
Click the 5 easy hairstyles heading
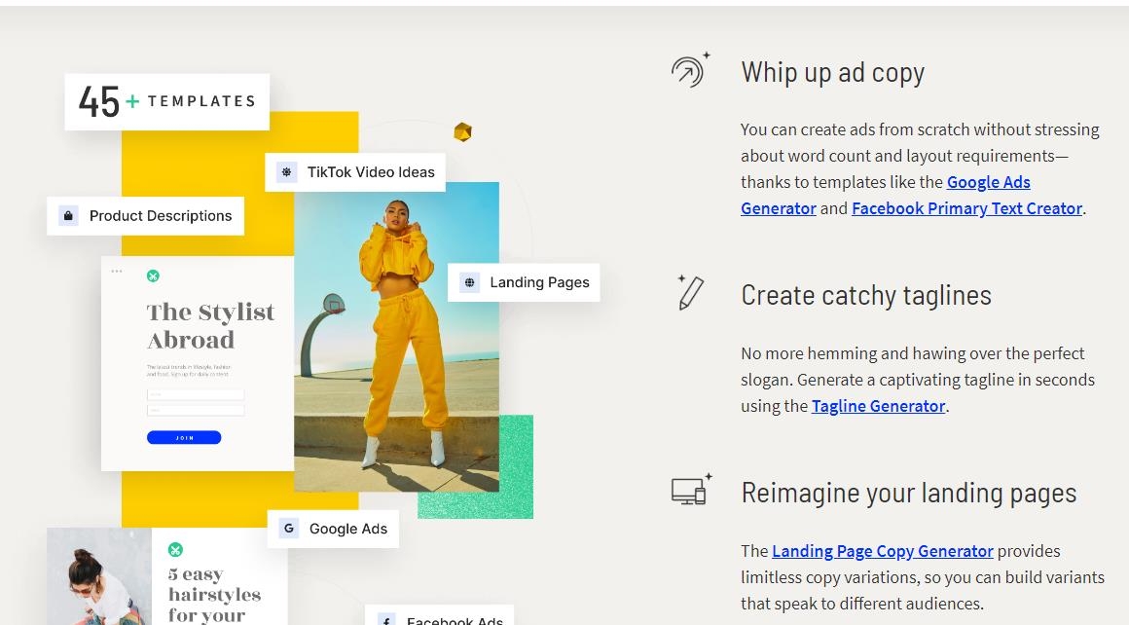(214, 595)
